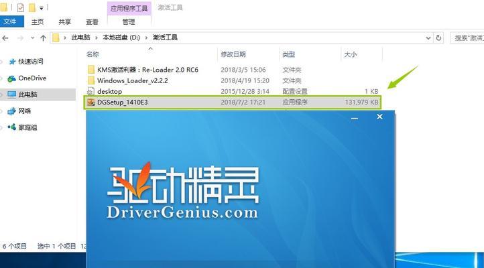Click the KMS激活利器 folder icon
The height and width of the screenshot is (268, 484).
click(x=90, y=70)
